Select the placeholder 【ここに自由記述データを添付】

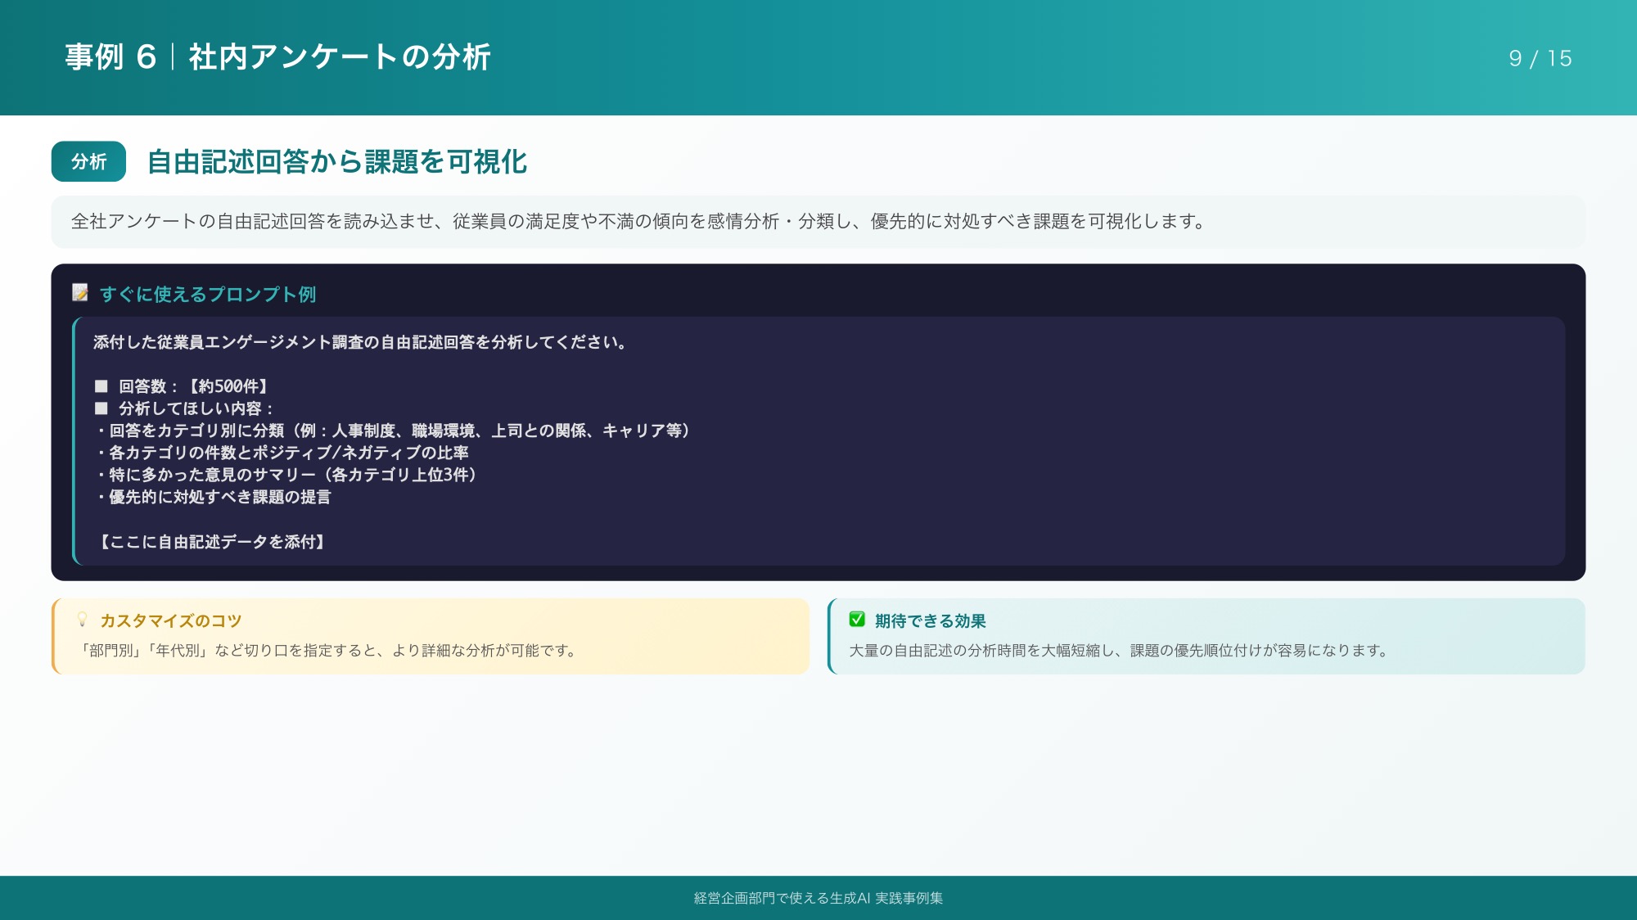click(x=213, y=542)
